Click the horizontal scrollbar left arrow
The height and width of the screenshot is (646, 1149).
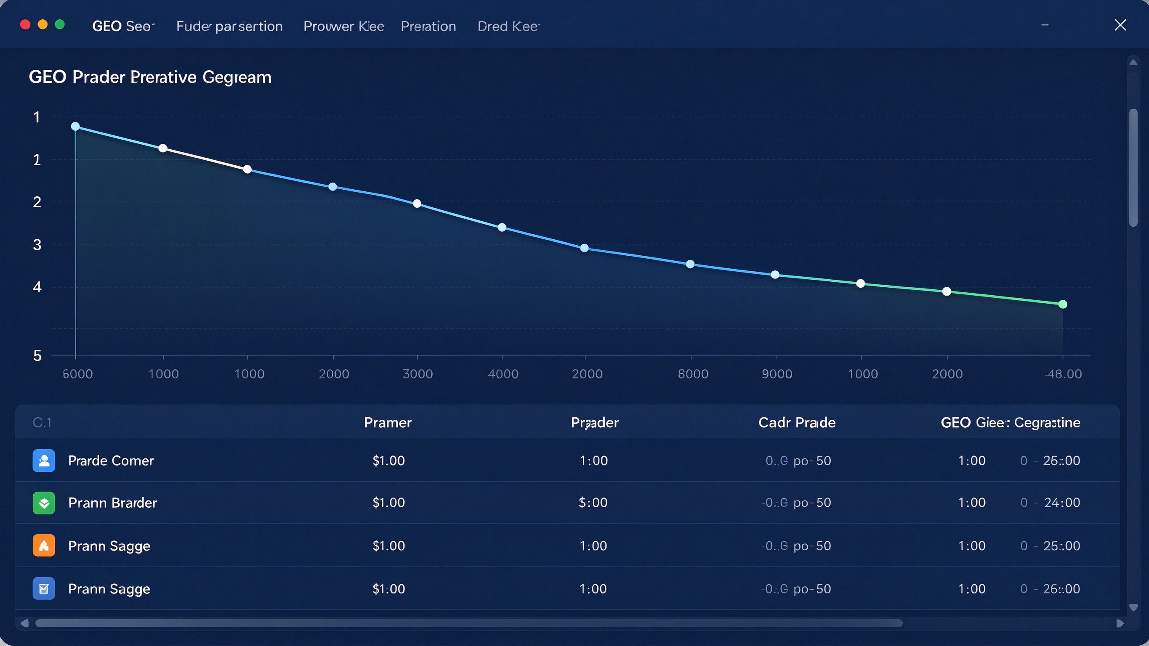click(x=24, y=623)
